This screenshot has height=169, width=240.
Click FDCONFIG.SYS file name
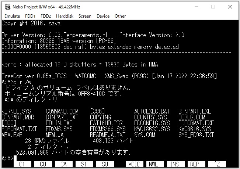pos(152,123)
